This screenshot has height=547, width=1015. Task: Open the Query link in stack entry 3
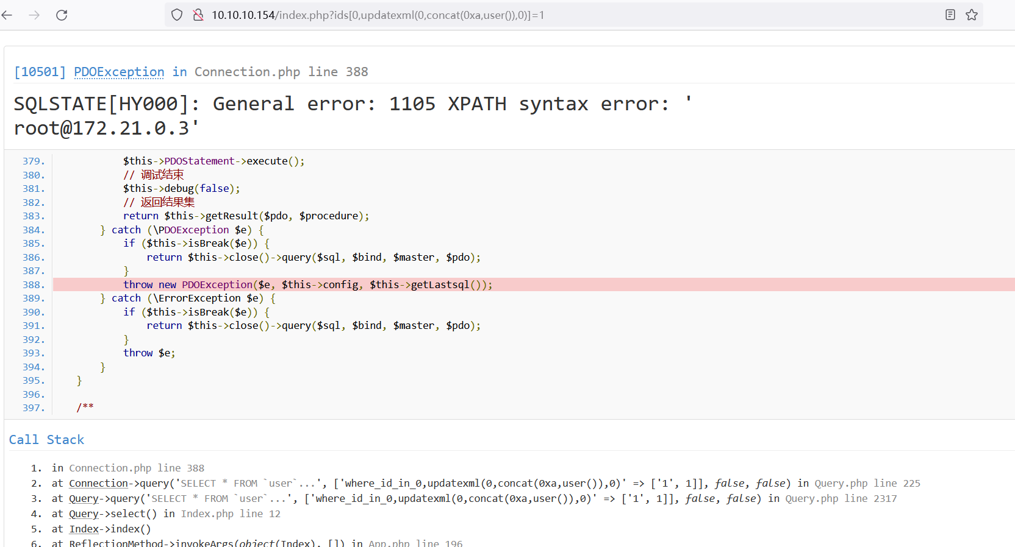tap(84, 498)
